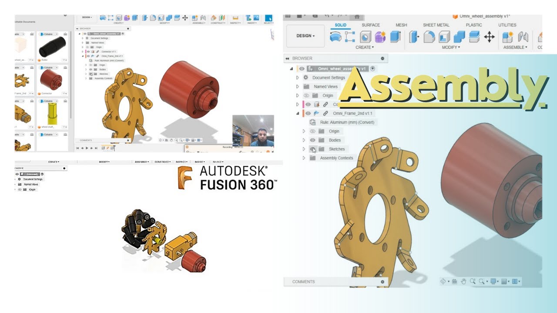This screenshot has height=313, width=557.
Task: Open the PLASTIC tab in enlarged view
Action: 474,25
